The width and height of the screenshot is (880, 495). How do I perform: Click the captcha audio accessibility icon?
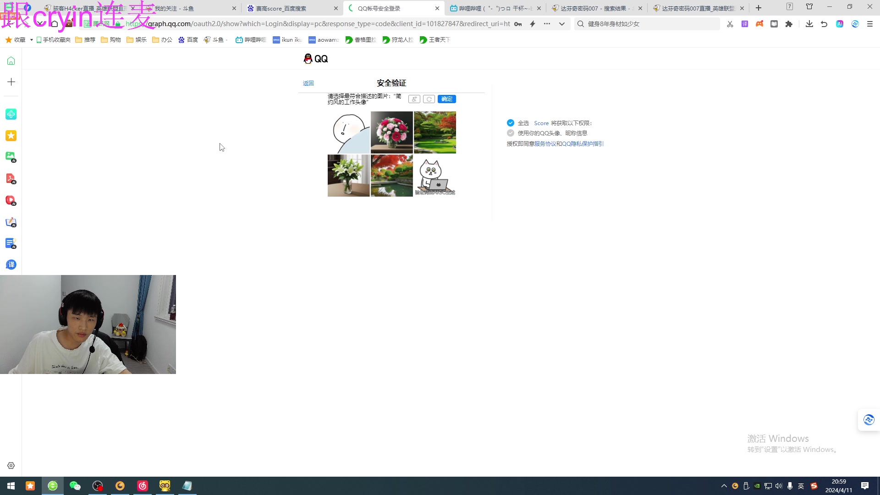tap(414, 99)
